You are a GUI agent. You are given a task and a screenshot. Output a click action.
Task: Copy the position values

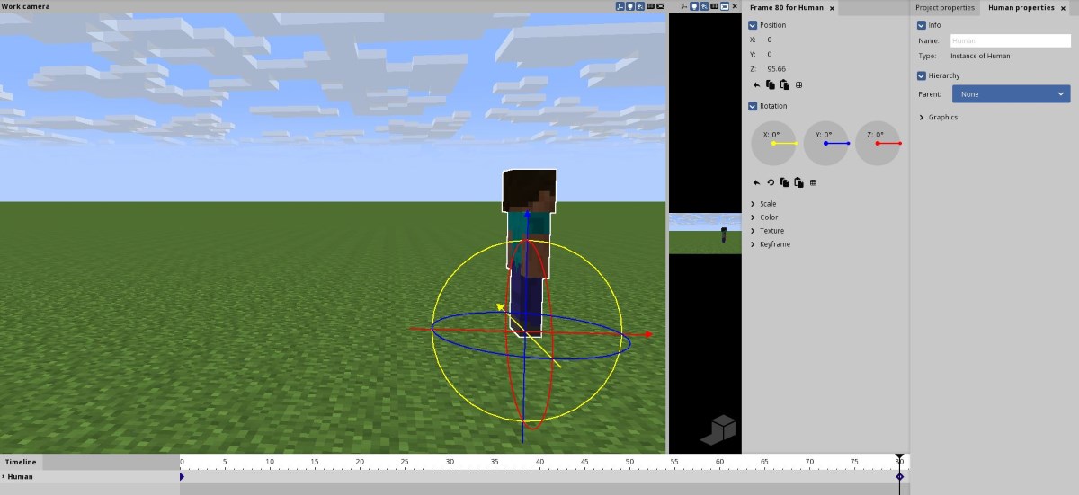click(x=771, y=85)
